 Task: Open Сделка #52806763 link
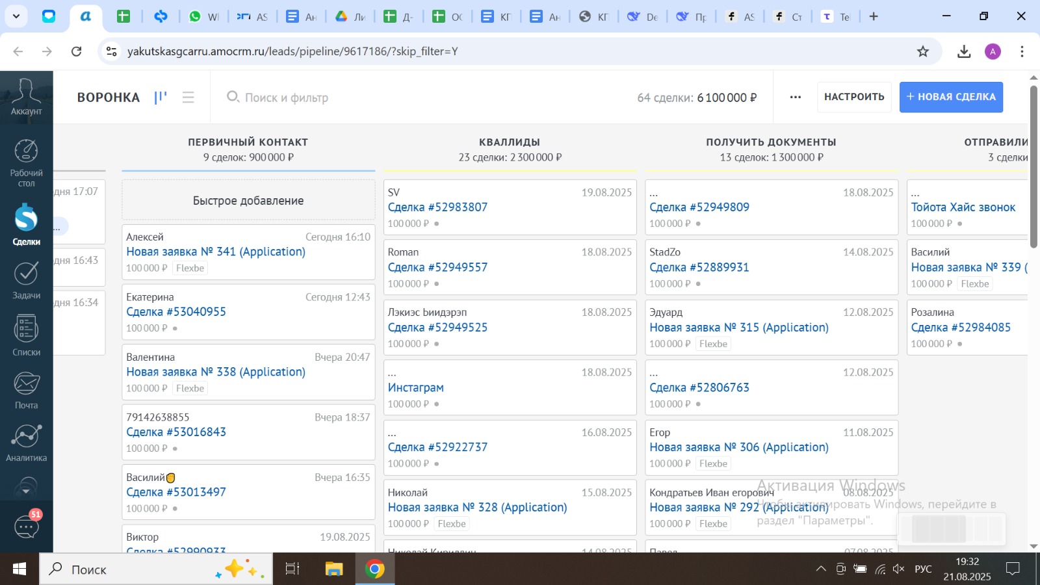[699, 387]
